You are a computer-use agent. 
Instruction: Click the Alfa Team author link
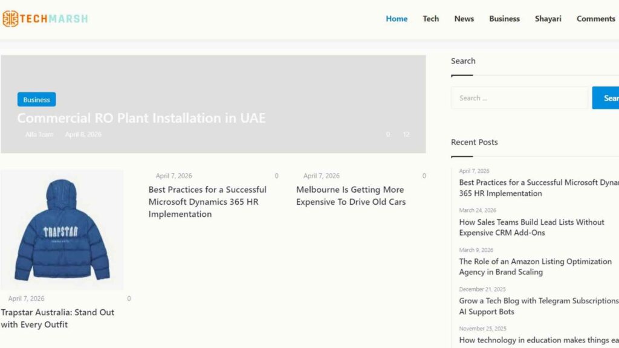click(x=39, y=135)
